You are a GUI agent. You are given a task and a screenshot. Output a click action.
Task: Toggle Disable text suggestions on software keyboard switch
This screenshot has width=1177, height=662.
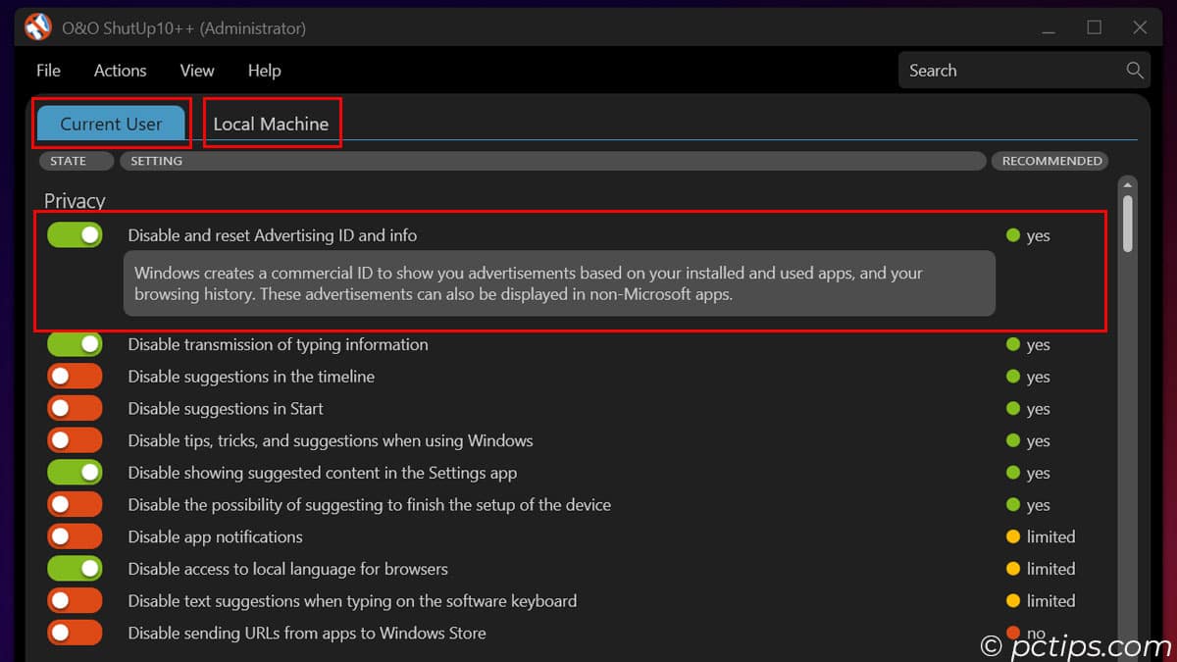(x=75, y=600)
